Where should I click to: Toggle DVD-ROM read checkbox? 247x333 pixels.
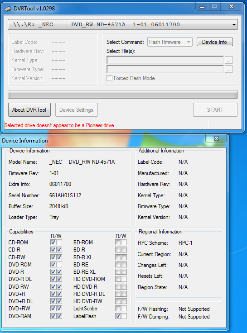53,264
